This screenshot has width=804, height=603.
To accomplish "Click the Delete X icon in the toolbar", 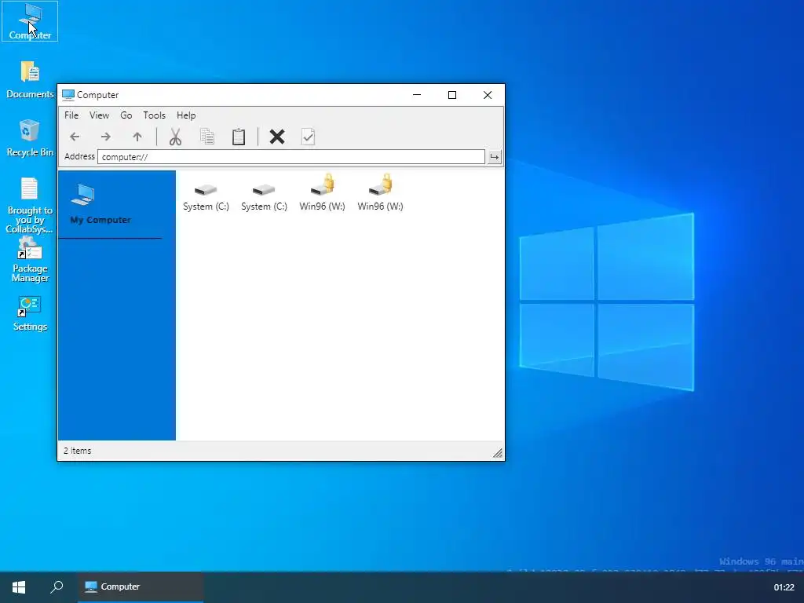I will tap(277, 137).
